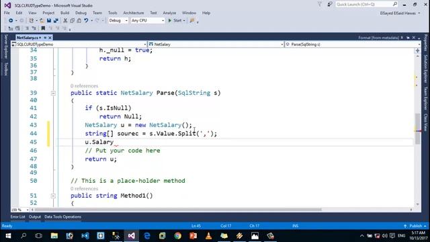Viewport: 430px width, 242px height.
Task: Open the Properties side panel tab
Action: (x=425, y=42)
